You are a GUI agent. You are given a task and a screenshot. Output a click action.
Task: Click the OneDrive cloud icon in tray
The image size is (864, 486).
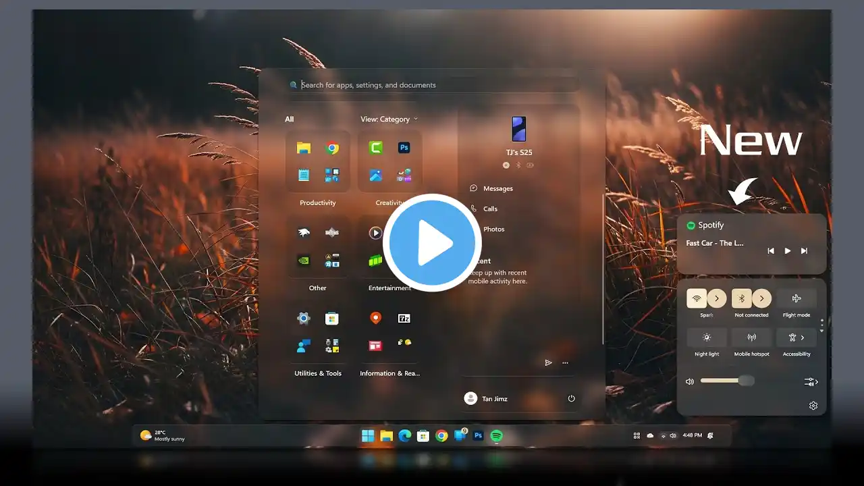tap(650, 436)
